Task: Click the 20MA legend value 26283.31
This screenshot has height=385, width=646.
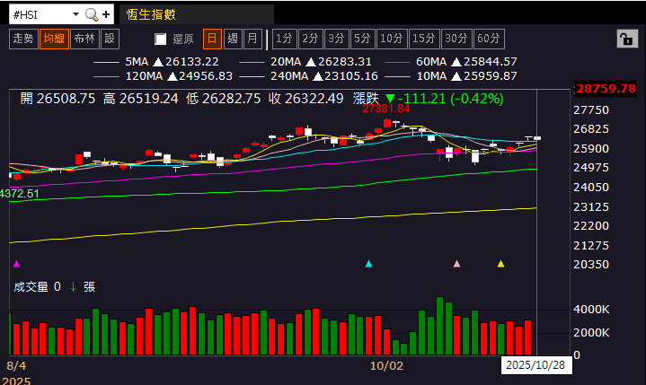Action: click(345, 62)
